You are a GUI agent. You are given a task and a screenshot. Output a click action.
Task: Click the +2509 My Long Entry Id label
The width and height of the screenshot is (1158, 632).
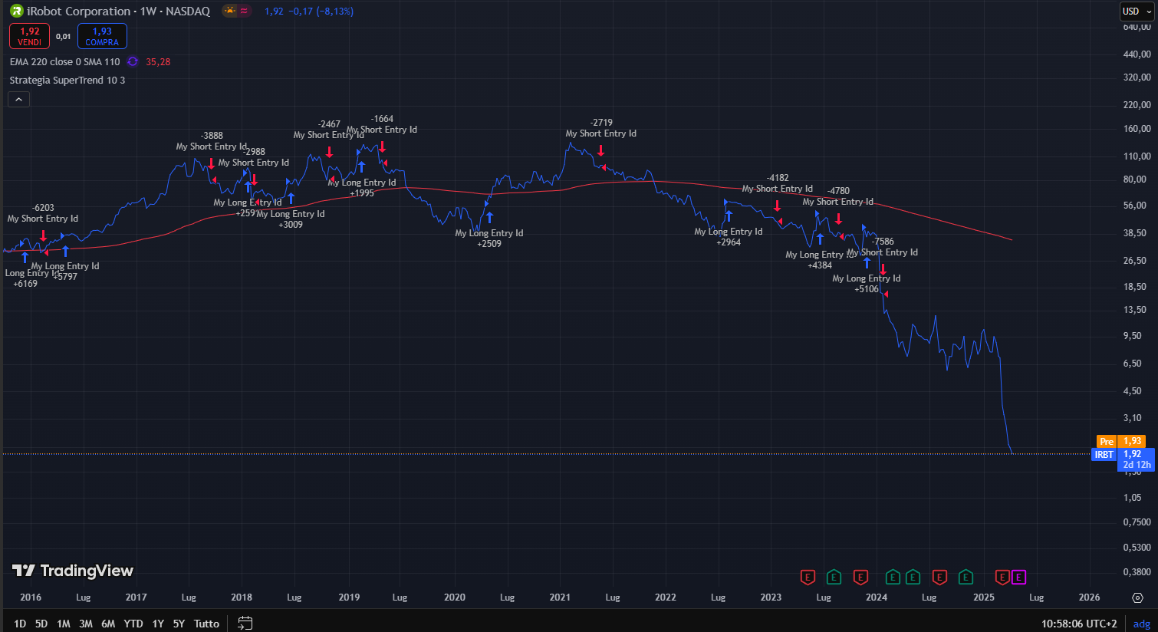coord(489,239)
